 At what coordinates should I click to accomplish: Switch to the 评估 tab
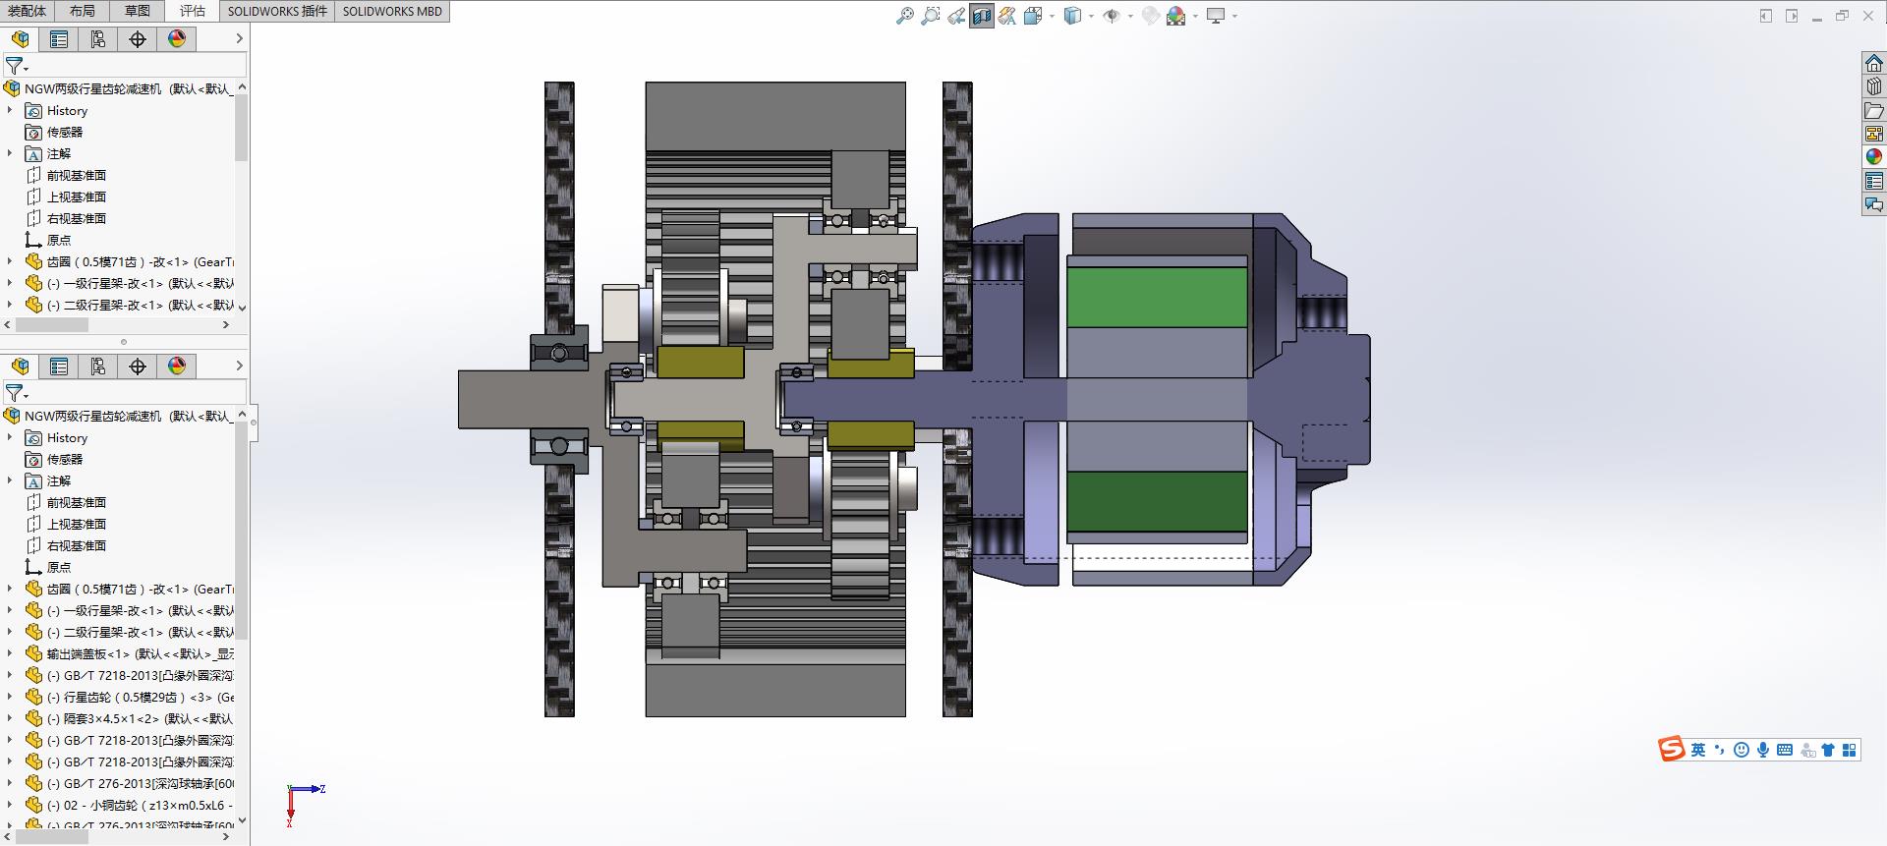[x=193, y=11]
